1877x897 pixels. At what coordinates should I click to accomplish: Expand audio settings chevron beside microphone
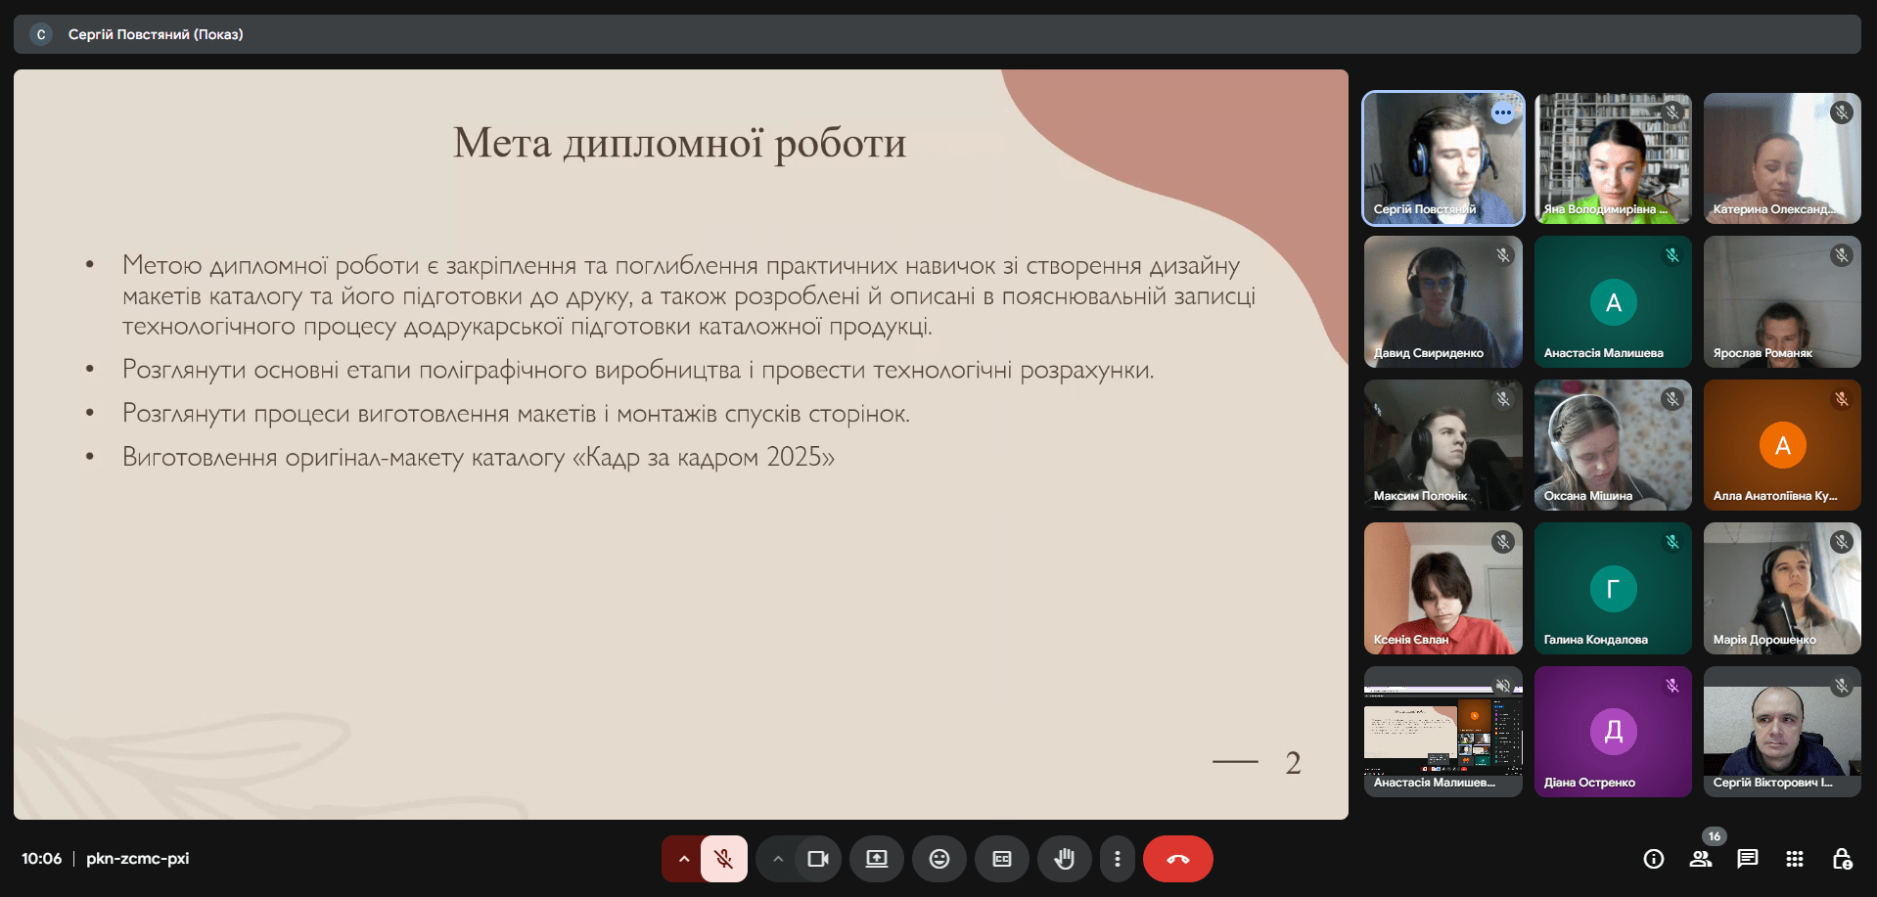coord(683,859)
